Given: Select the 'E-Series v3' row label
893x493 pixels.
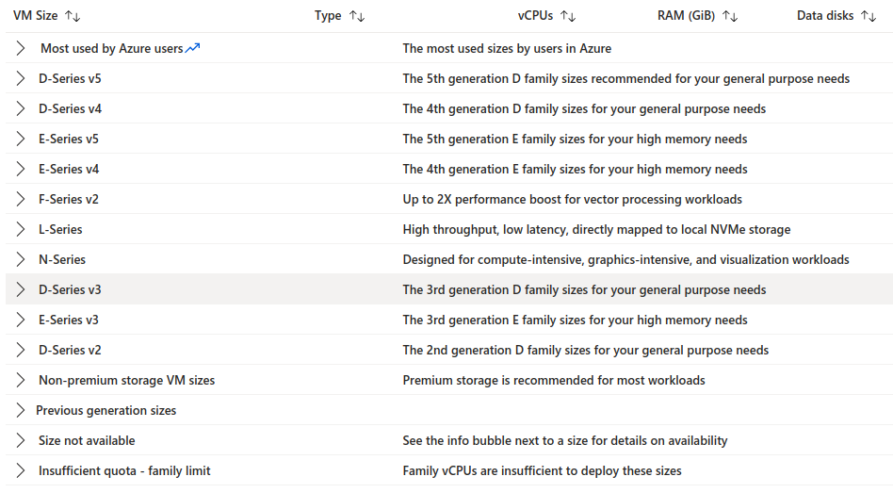Looking at the screenshot, I should (69, 320).
